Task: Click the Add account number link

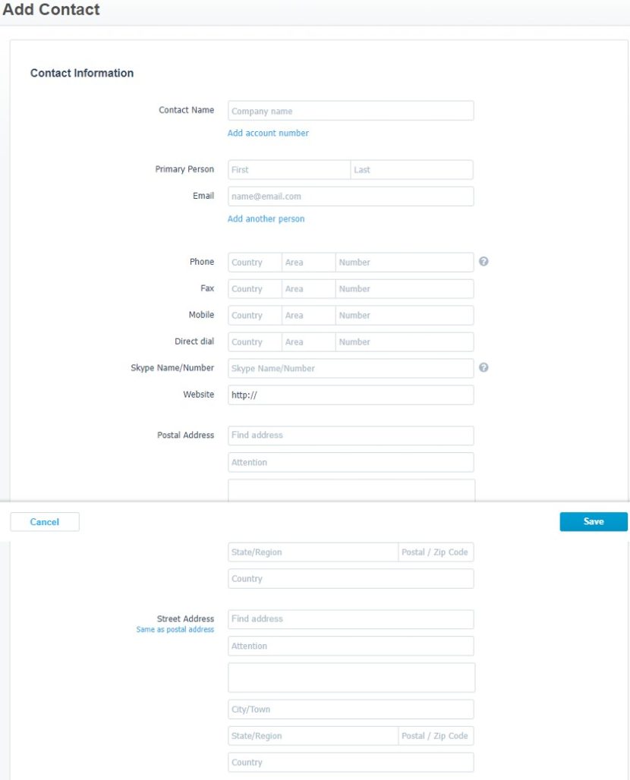Action: click(x=269, y=133)
